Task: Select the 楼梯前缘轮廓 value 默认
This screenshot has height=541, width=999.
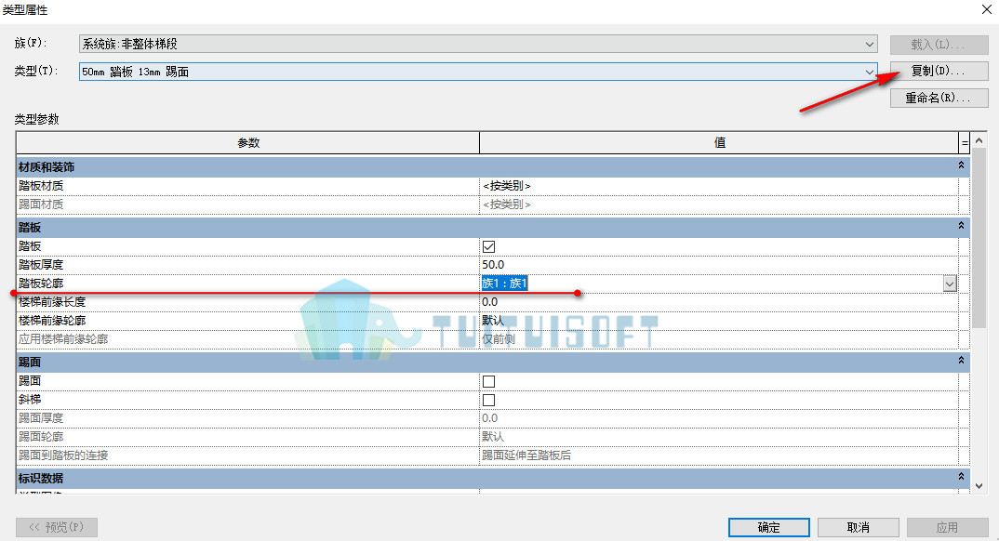Action: coord(493,320)
